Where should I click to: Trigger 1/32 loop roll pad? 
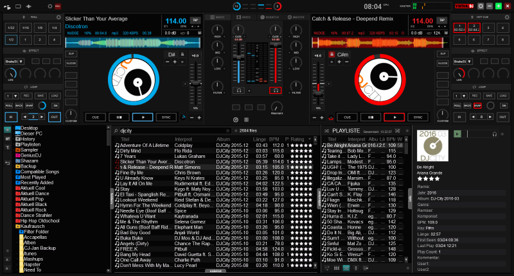[11, 28]
